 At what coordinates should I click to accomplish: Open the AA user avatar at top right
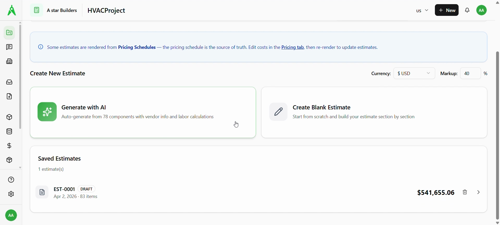(482, 10)
